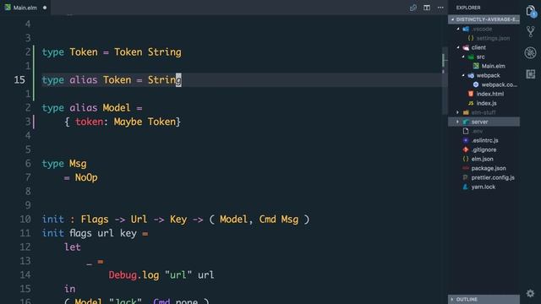Open the Source Control view icon
The image size is (541, 304).
(531, 32)
